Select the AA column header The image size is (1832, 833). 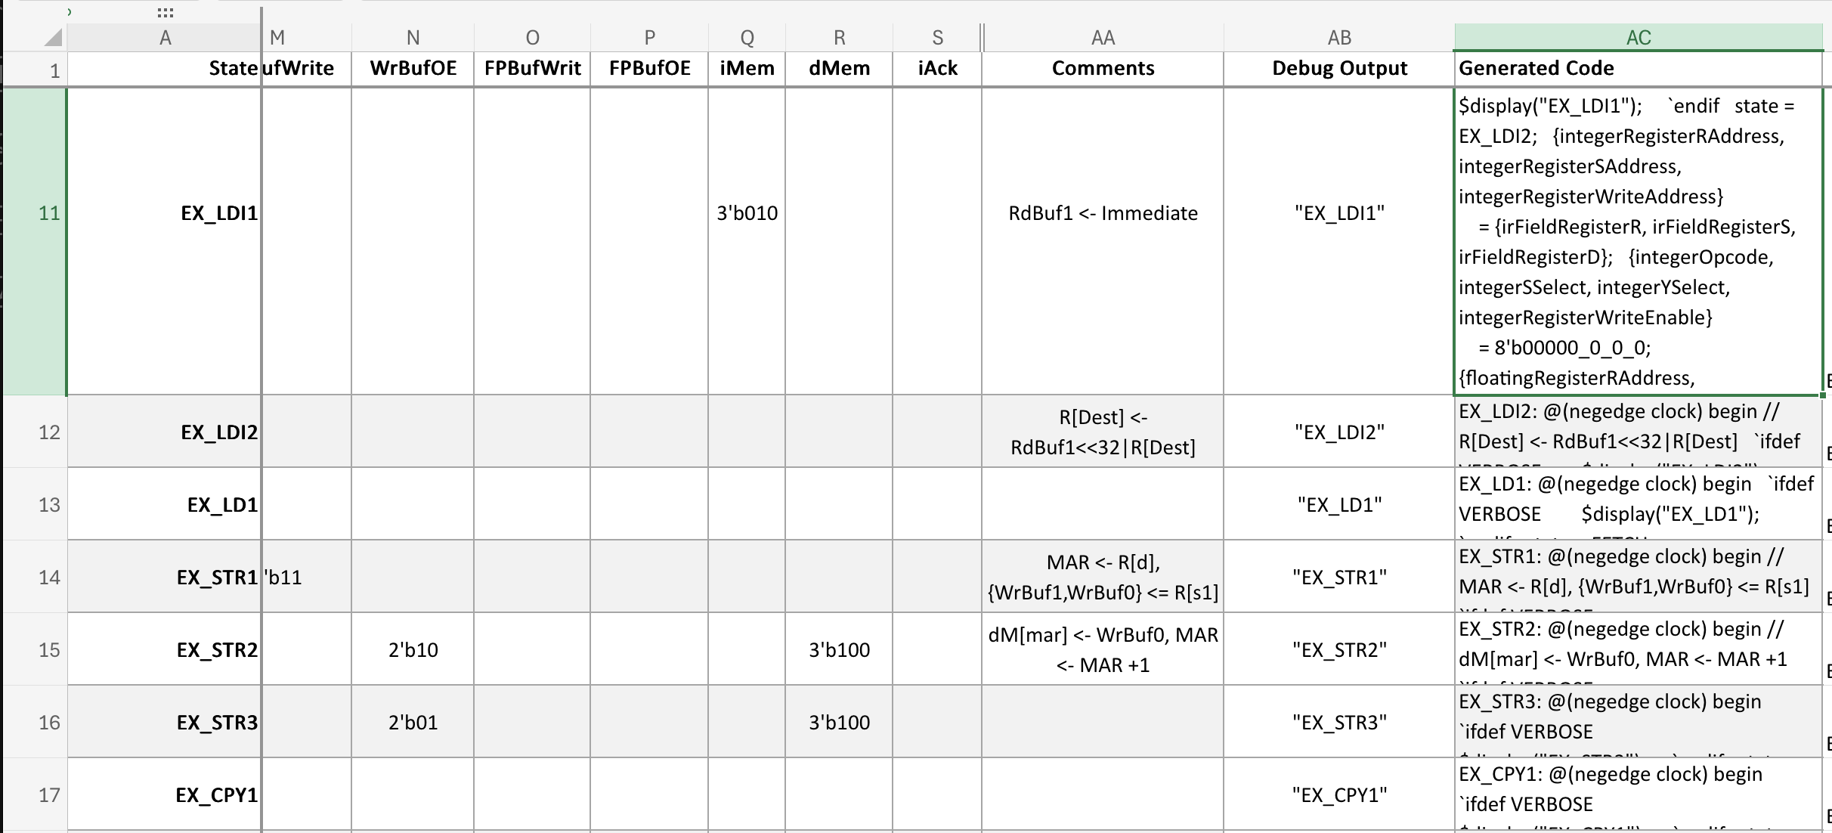click(x=1103, y=38)
